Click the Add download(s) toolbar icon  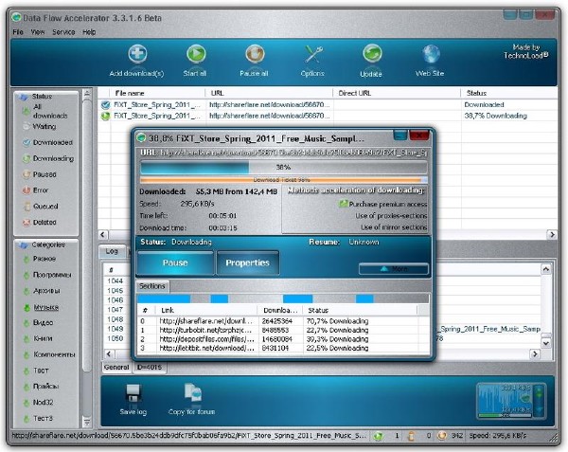pos(137,55)
